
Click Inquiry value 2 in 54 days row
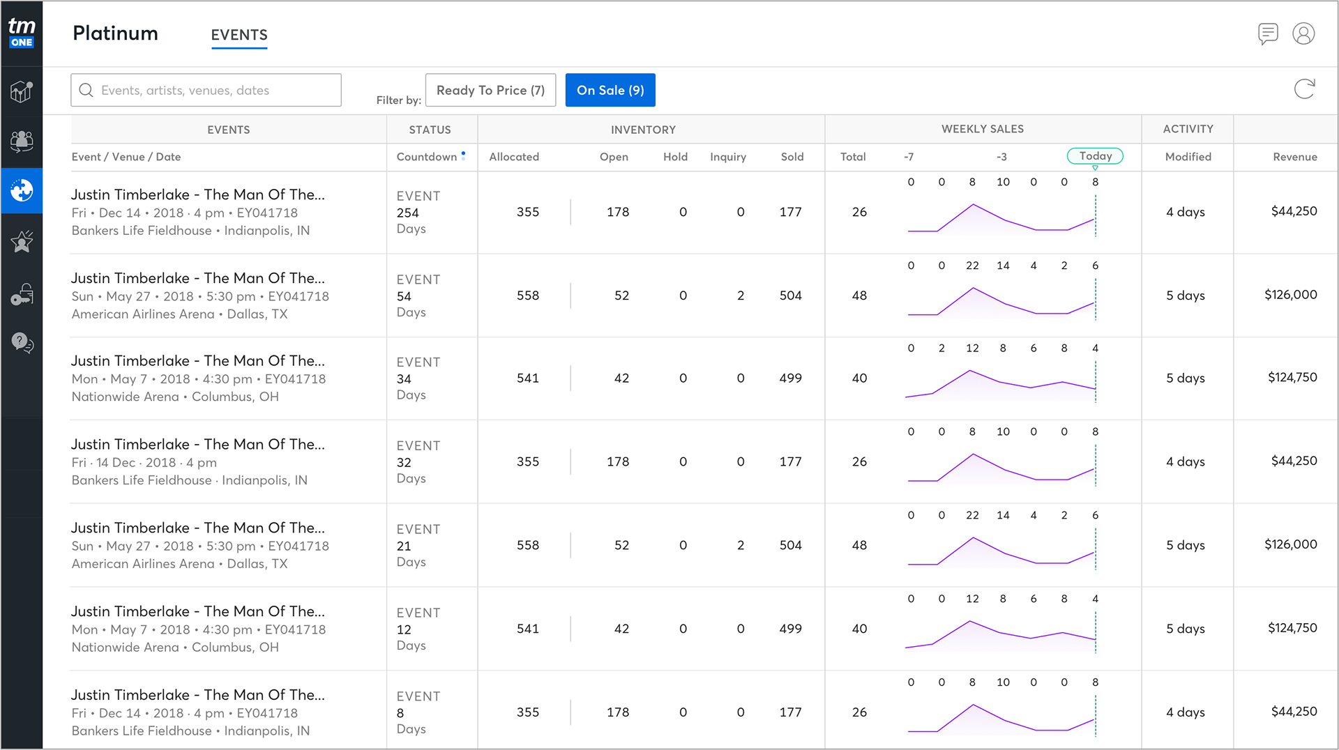(x=741, y=296)
